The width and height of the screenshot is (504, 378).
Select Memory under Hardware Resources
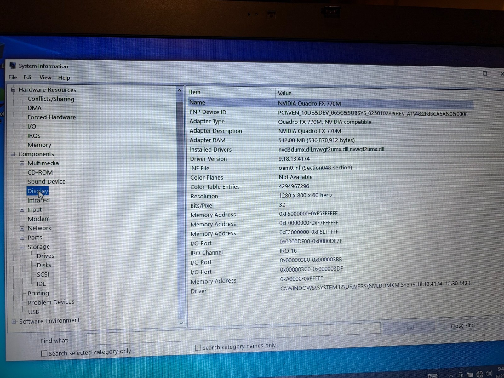pos(39,145)
